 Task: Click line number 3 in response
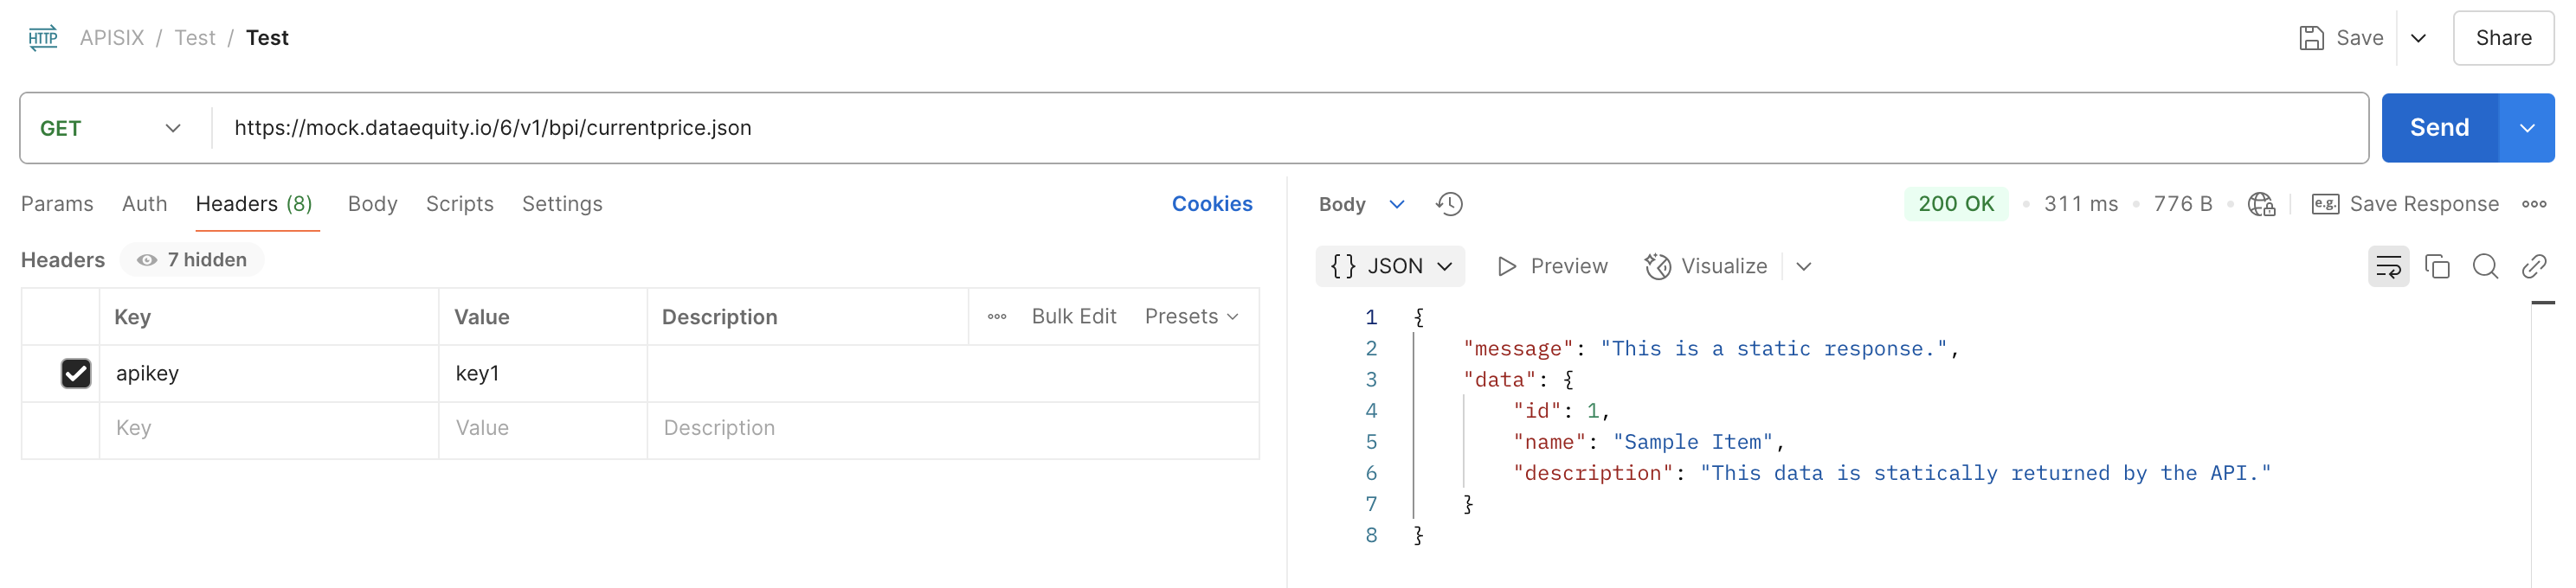click(x=1371, y=380)
